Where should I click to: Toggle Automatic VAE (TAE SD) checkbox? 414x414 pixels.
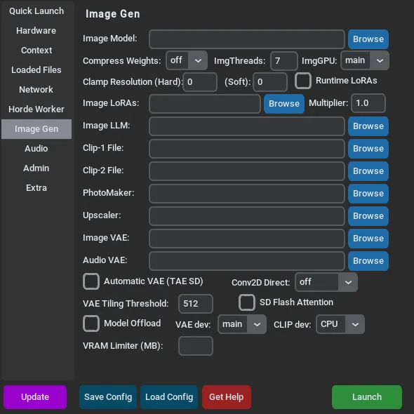tap(91, 281)
